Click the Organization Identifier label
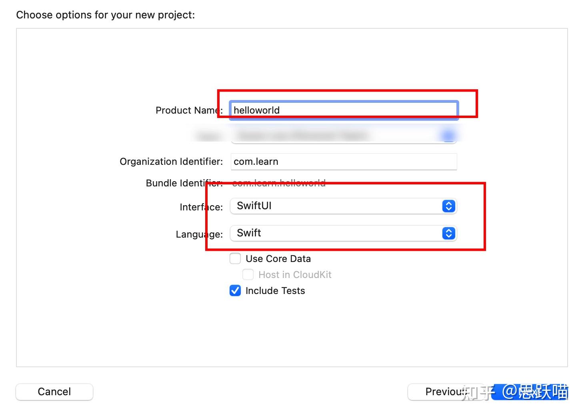Image resolution: width=584 pixels, height=416 pixels. pyautogui.click(x=171, y=162)
